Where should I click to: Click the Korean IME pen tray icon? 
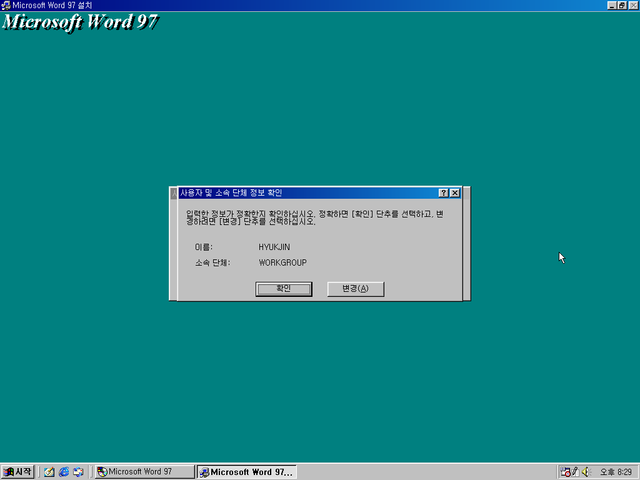click(x=576, y=472)
